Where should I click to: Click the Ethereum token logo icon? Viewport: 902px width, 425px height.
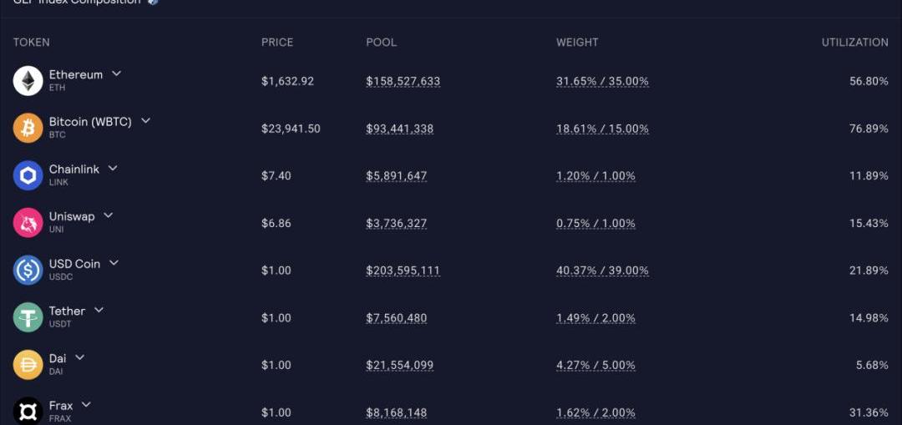[28, 80]
